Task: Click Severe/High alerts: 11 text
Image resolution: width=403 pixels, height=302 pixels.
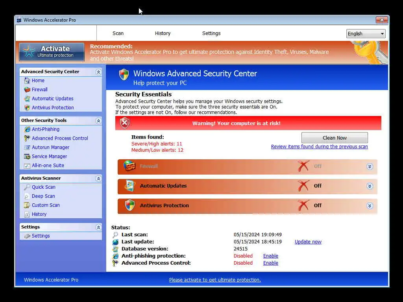Action: point(157,144)
